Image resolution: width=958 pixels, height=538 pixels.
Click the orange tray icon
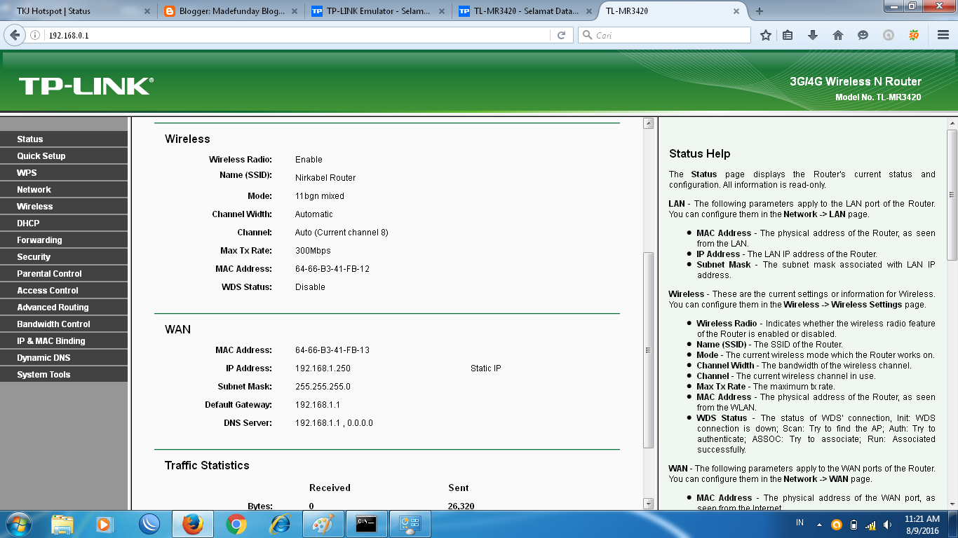point(836,525)
